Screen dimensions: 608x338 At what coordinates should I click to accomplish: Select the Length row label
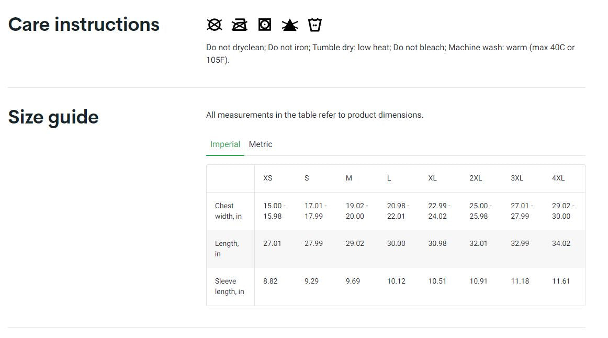tap(227, 249)
